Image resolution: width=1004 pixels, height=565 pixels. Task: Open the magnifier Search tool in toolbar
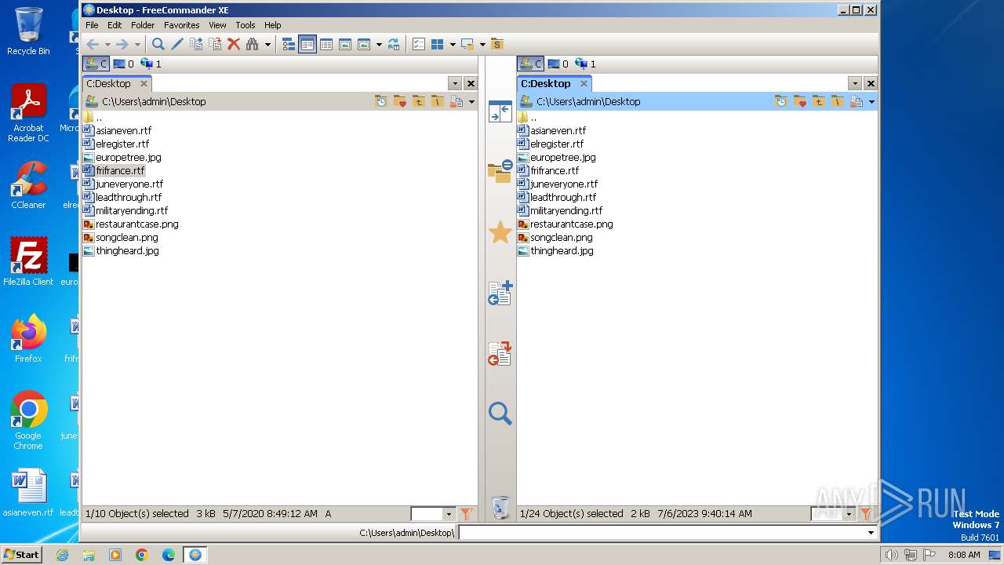click(158, 45)
